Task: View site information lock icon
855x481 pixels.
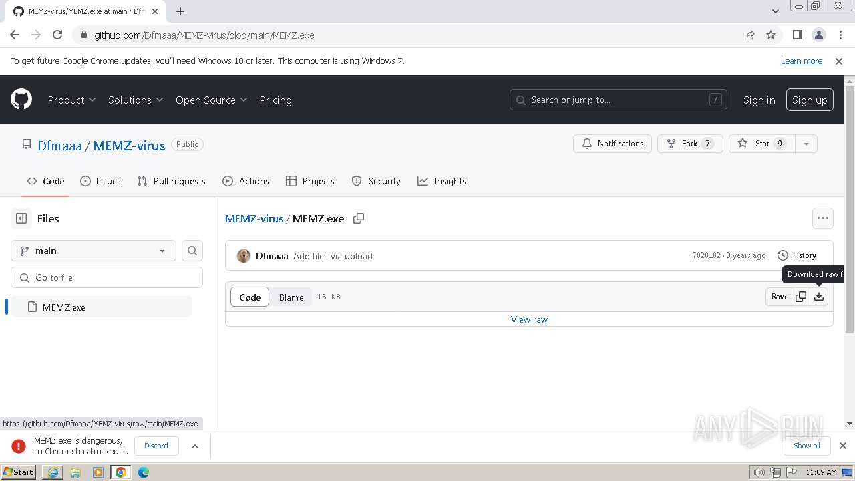Action: pos(83,35)
